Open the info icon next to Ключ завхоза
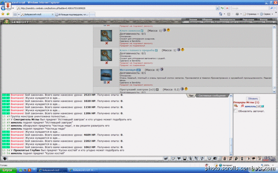The height and width of the screenshot is (173, 278). (x=142, y=31)
